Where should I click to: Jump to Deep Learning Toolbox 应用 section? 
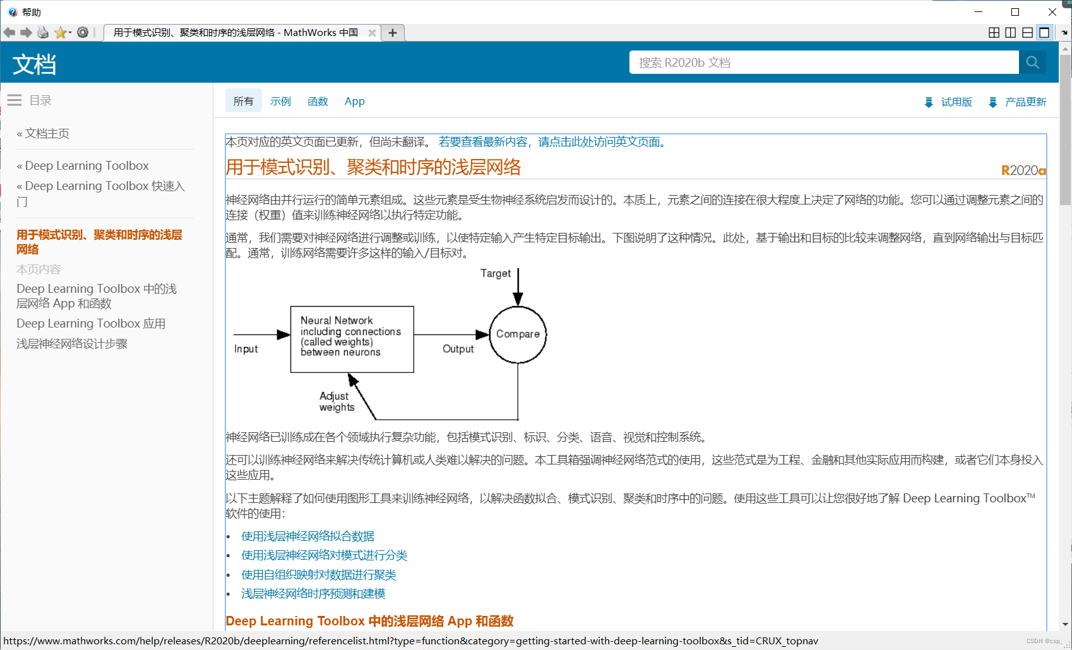[91, 323]
